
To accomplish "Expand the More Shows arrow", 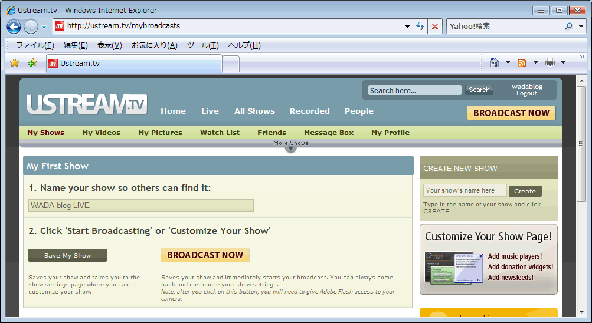I will [x=290, y=148].
